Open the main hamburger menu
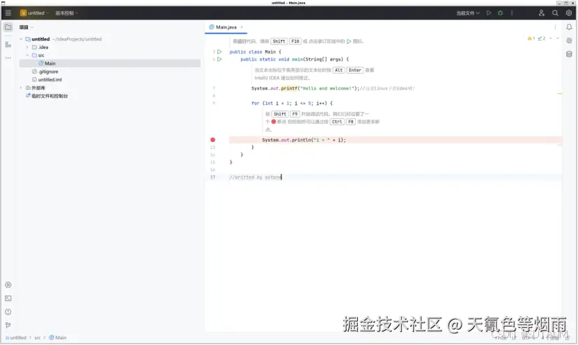The image size is (578, 345). (8, 13)
